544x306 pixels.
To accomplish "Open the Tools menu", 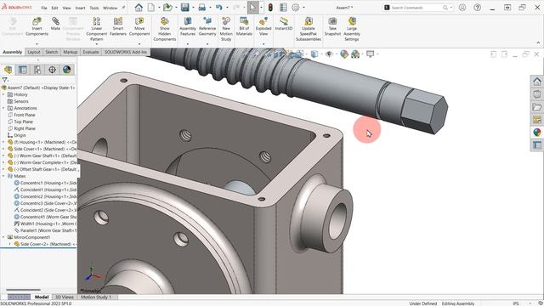I will 94,8.
